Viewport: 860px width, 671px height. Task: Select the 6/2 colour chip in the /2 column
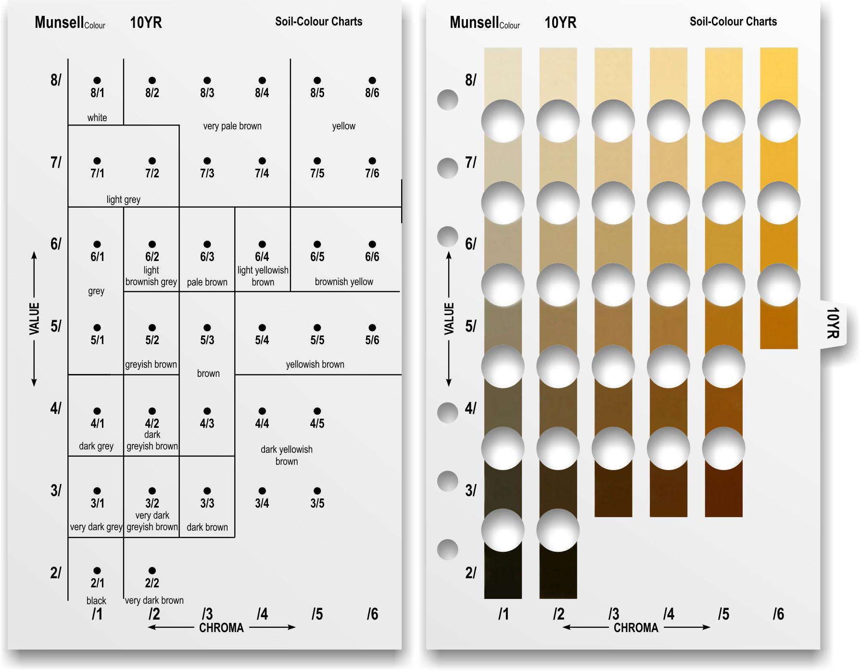point(558,243)
